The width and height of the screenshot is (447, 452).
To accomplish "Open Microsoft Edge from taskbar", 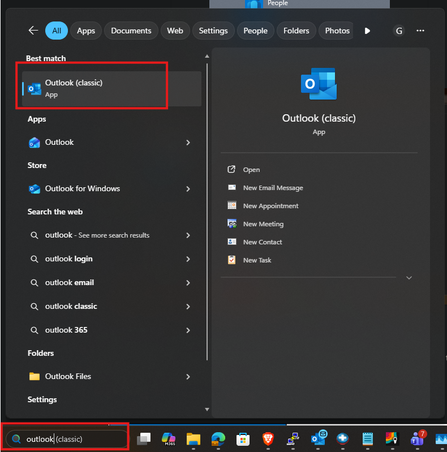I will [x=218, y=439].
